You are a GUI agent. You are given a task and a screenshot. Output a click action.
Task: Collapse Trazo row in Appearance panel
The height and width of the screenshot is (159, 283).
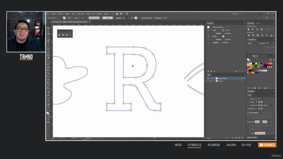(x=211, y=30)
